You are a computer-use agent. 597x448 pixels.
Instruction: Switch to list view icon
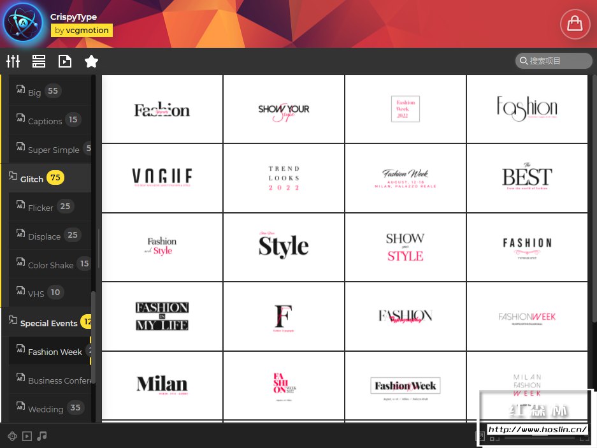click(38, 61)
